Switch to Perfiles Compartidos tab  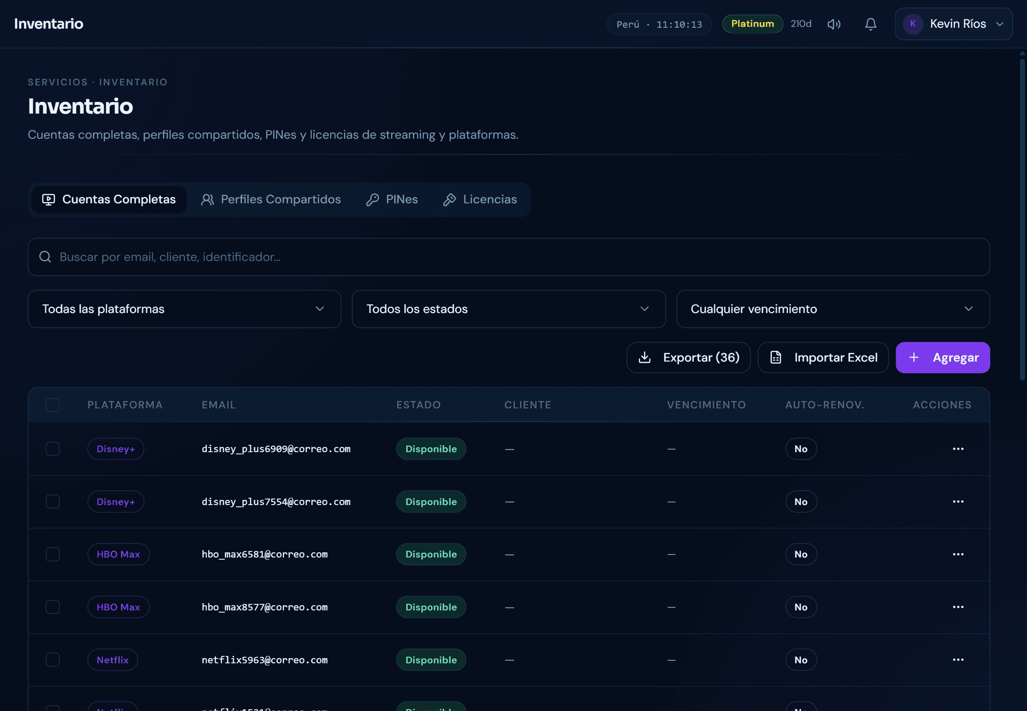click(271, 199)
